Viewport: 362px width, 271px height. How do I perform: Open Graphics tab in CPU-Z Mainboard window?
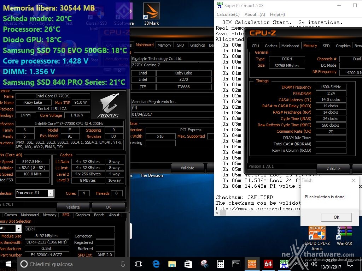pos(197,45)
